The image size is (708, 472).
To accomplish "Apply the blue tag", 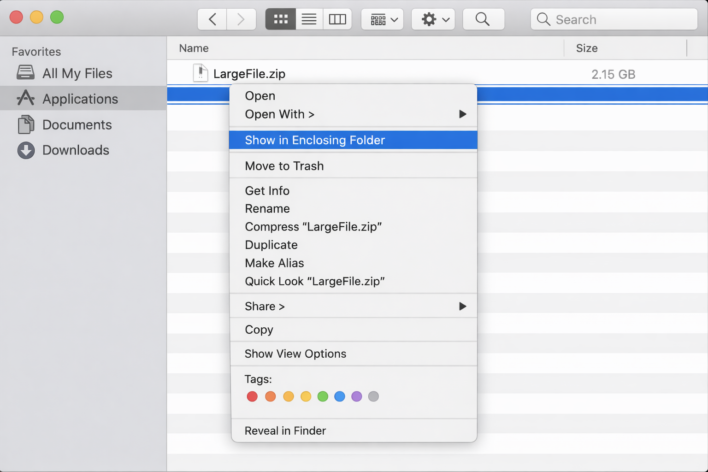I will tap(340, 396).
